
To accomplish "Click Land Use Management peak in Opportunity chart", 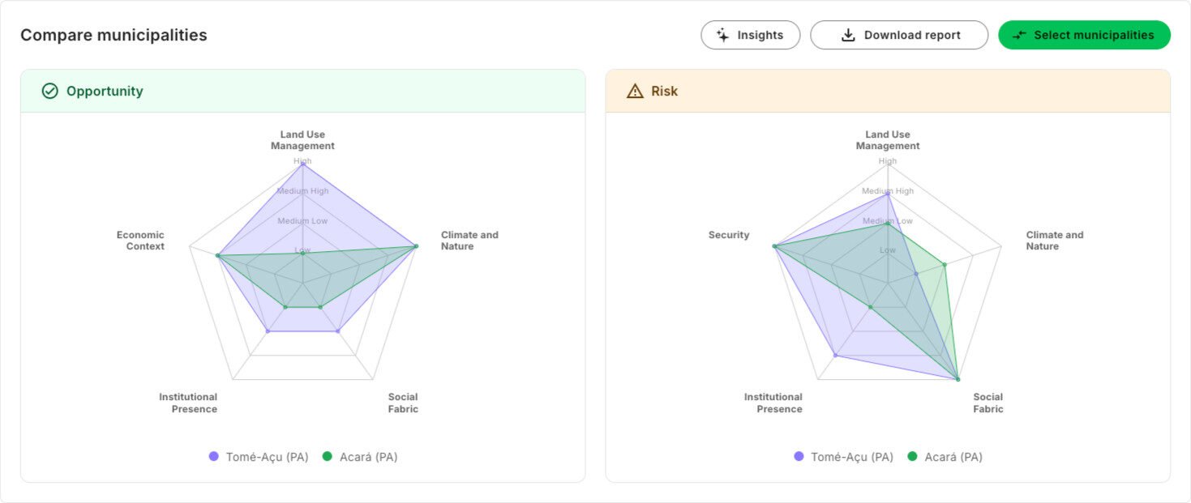I will (x=302, y=164).
